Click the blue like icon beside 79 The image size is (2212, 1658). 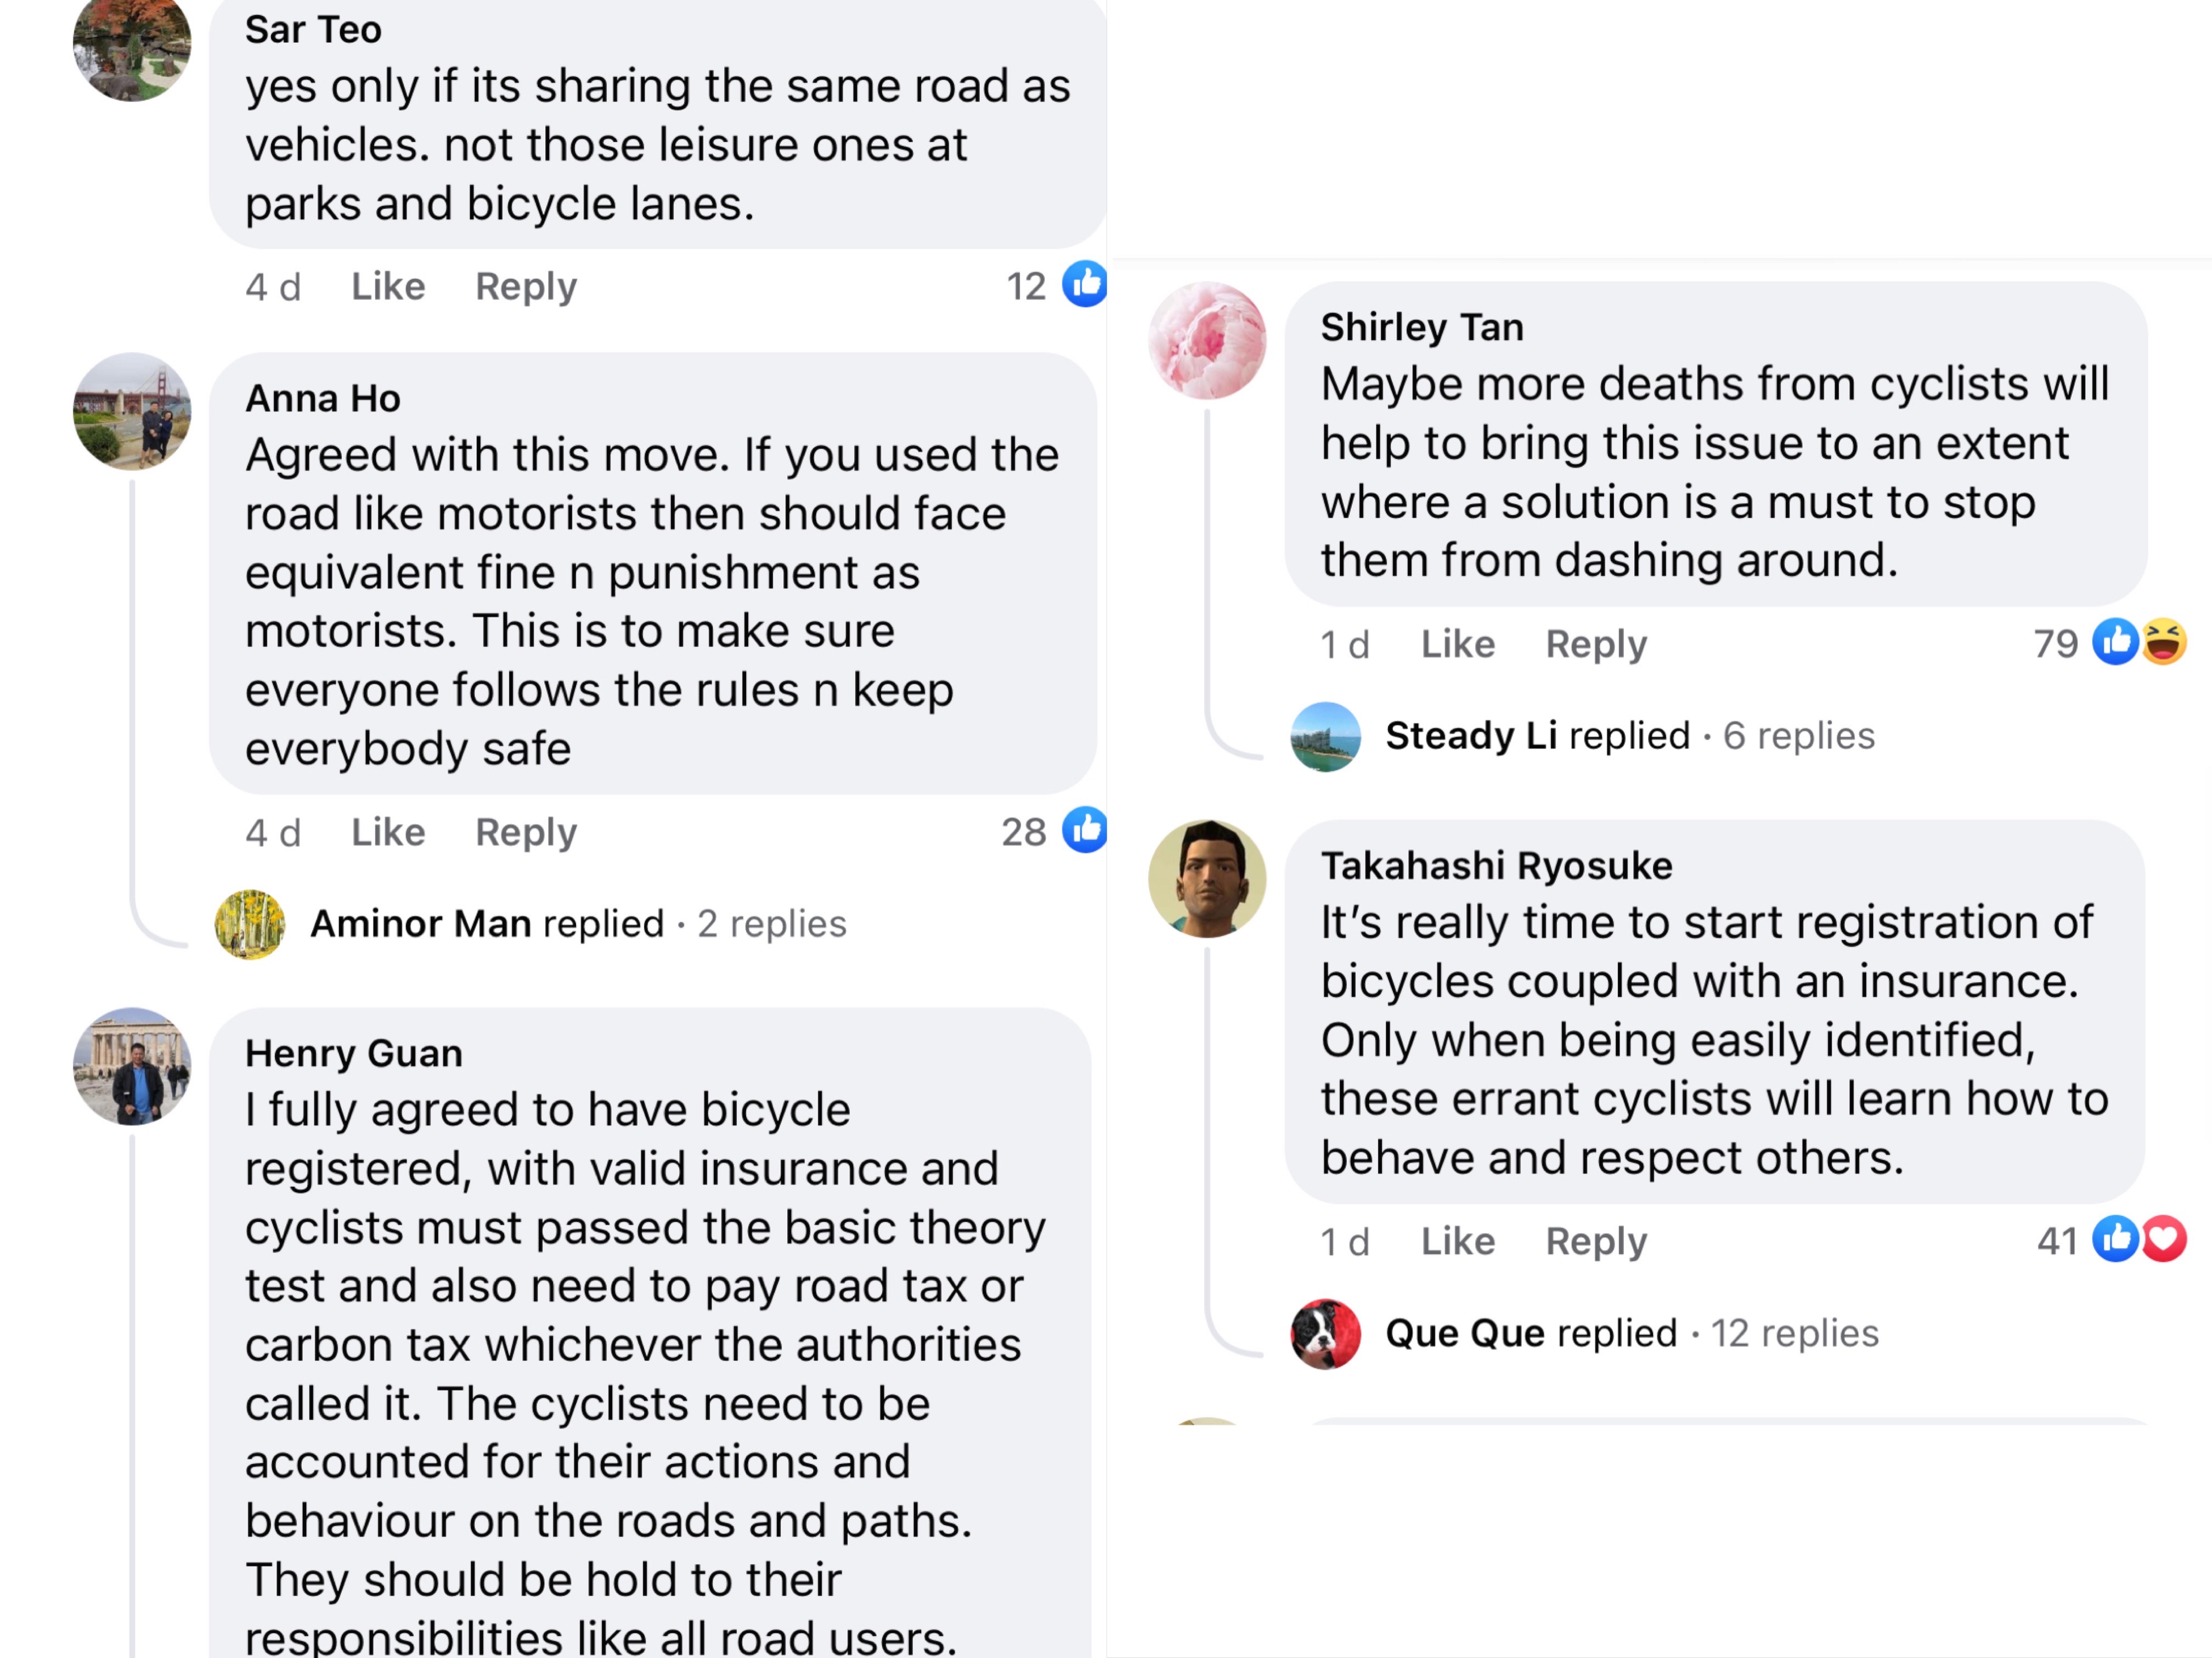2116,643
